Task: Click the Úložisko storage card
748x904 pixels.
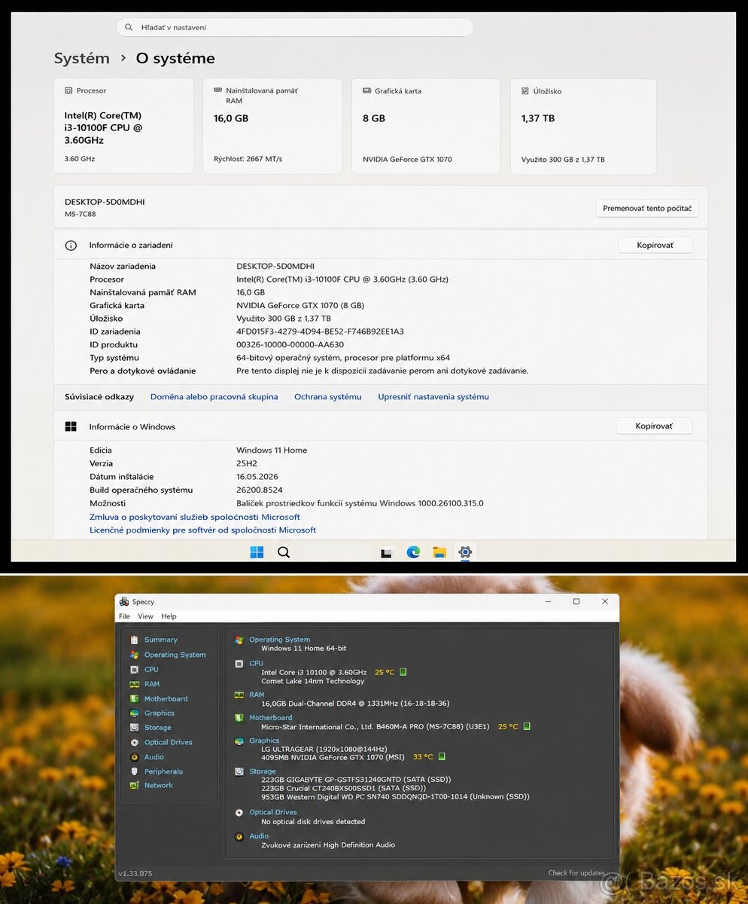Action: click(583, 126)
